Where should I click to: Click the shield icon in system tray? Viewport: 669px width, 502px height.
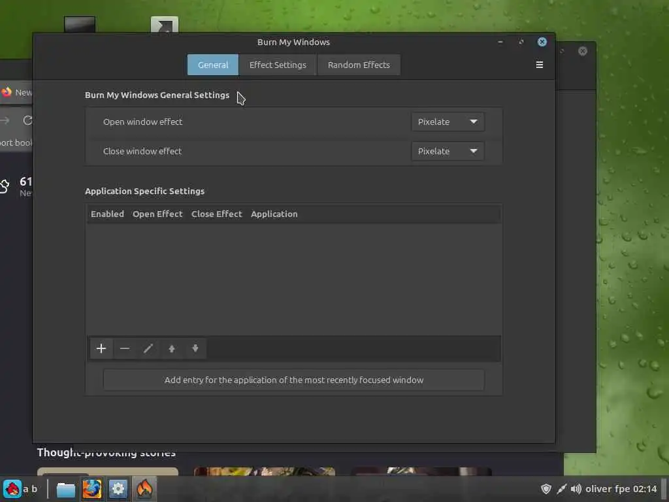tap(546, 489)
